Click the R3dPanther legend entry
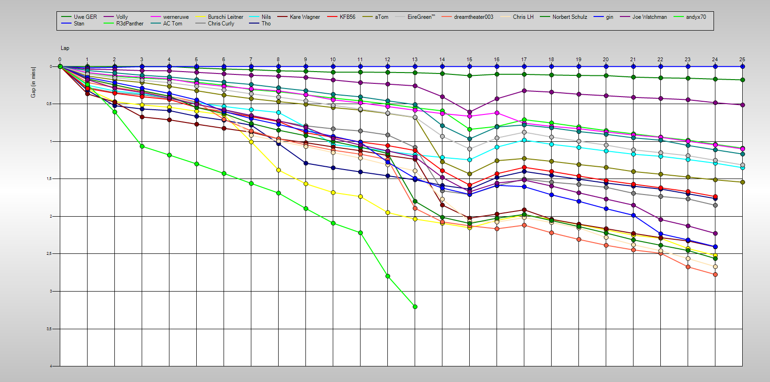 pos(129,24)
